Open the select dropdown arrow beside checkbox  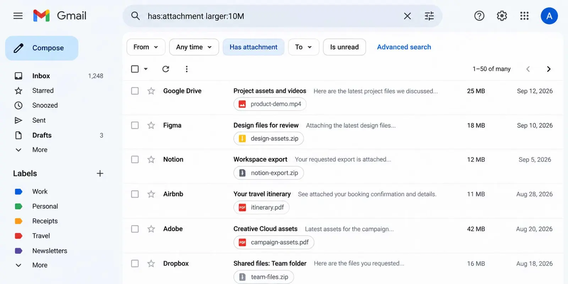pyautogui.click(x=146, y=69)
